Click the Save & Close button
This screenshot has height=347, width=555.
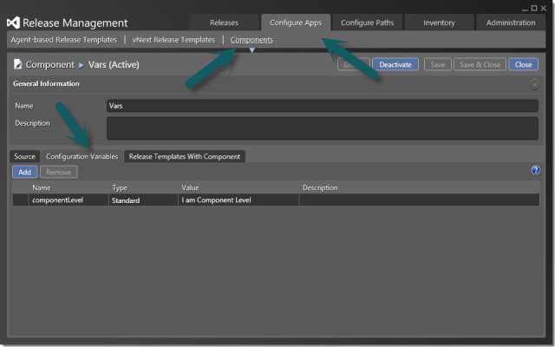480,64
